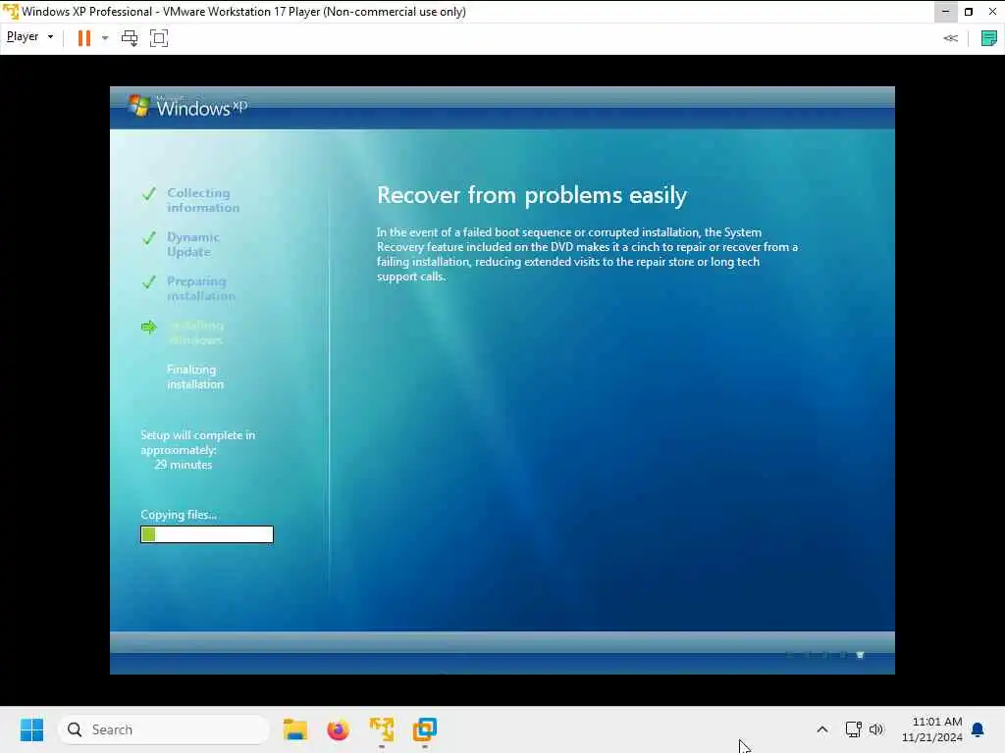Image resolution: width=1005 pixels, height=753 pixels.
Task: Click 'Collecting information' step text
Action: 202,200
